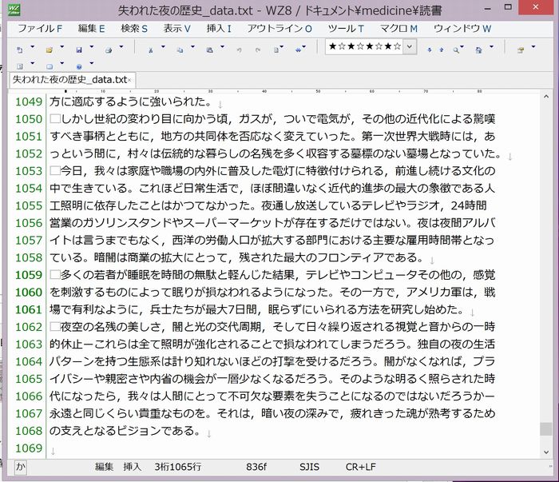559x482 pixels.
Task: Open the 表示 V menu
Action: [x=176, y=29]
